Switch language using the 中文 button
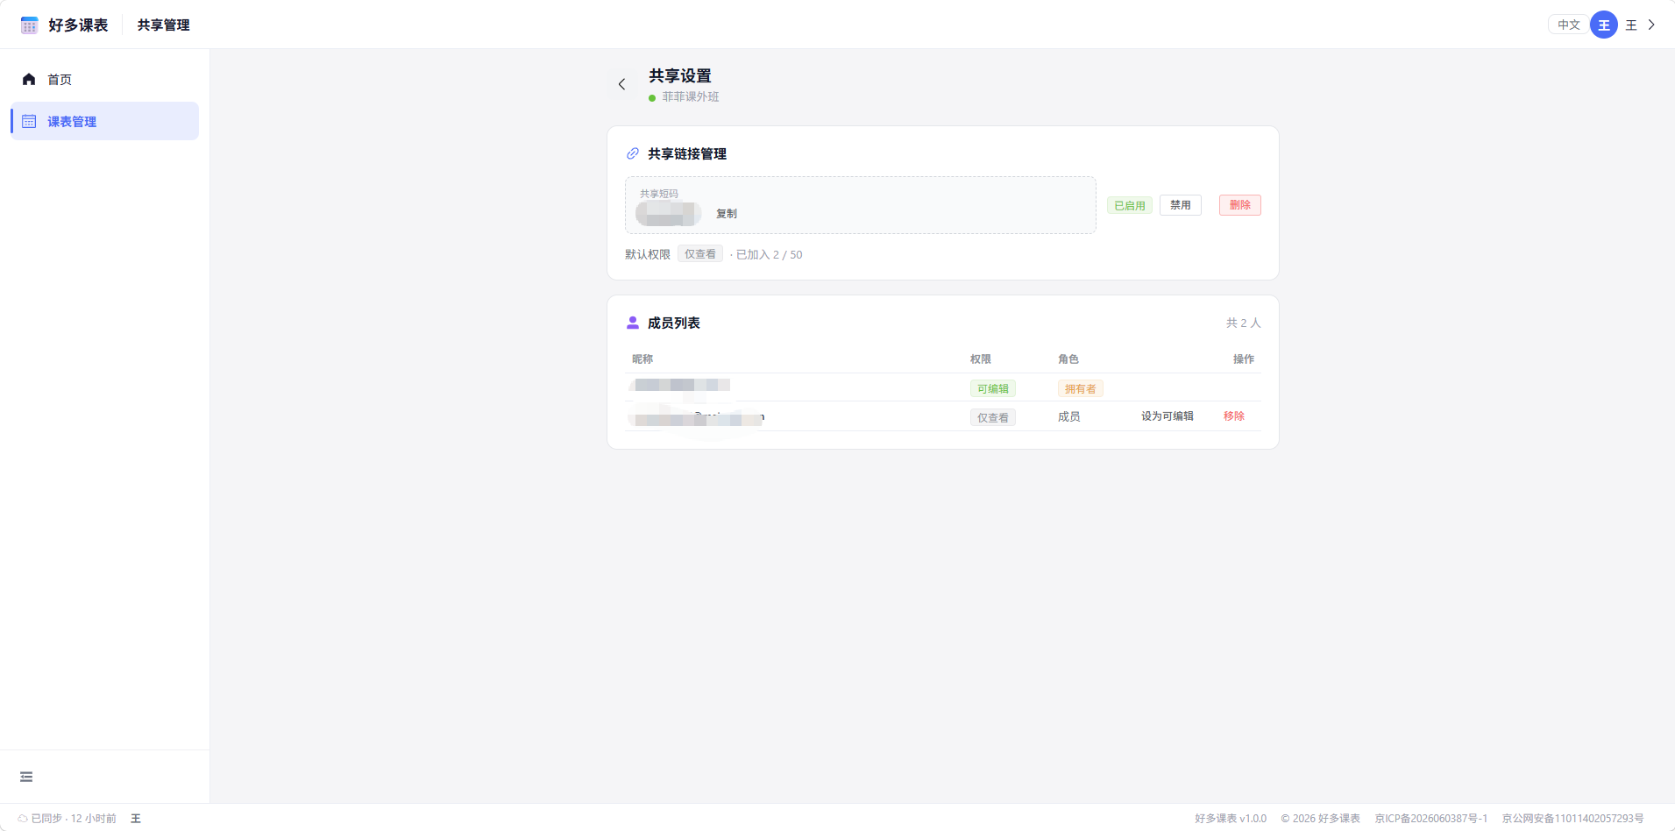 point(1569,25)
